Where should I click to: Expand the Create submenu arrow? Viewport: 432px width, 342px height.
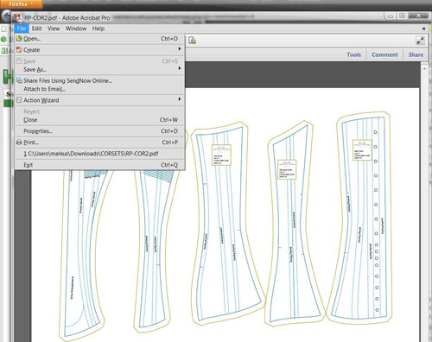click(x=180, y=48)
